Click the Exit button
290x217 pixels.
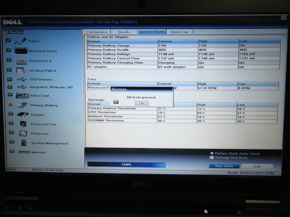click(x=257, y=166)
